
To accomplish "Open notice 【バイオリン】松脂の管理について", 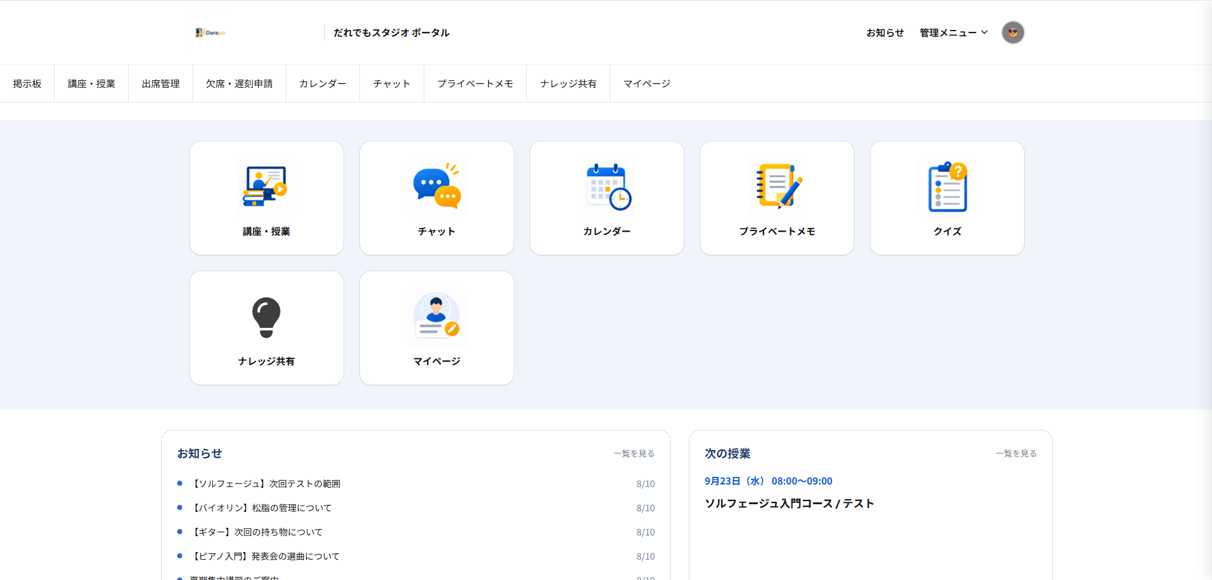I will pos(262,508).
